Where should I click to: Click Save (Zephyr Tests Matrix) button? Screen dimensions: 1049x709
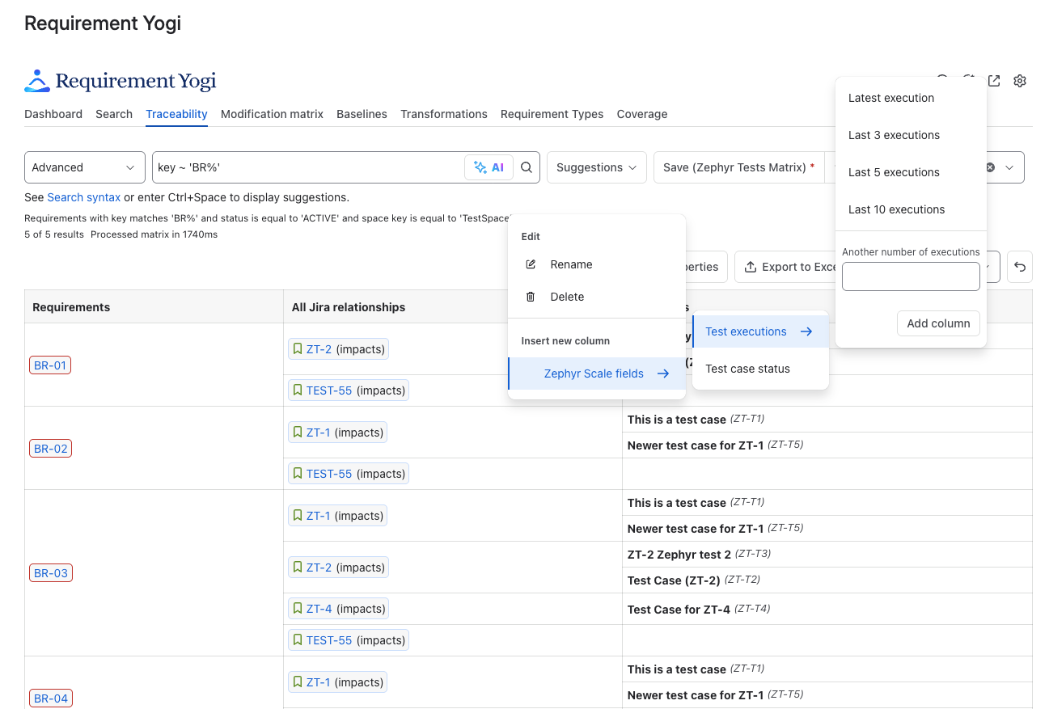tap(738, 167)
